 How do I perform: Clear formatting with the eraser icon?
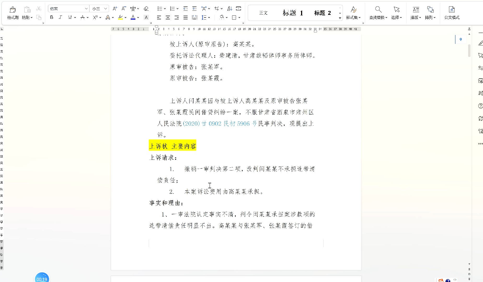coord(146,9)
